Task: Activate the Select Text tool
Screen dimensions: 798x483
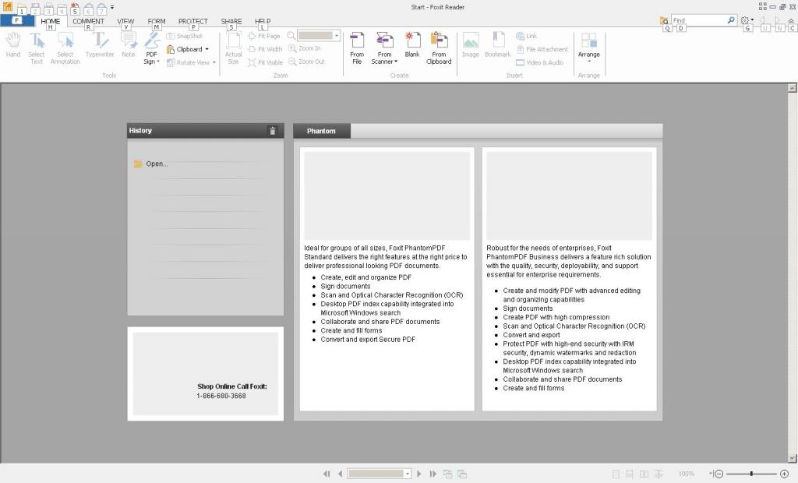Action: point(36,48)
